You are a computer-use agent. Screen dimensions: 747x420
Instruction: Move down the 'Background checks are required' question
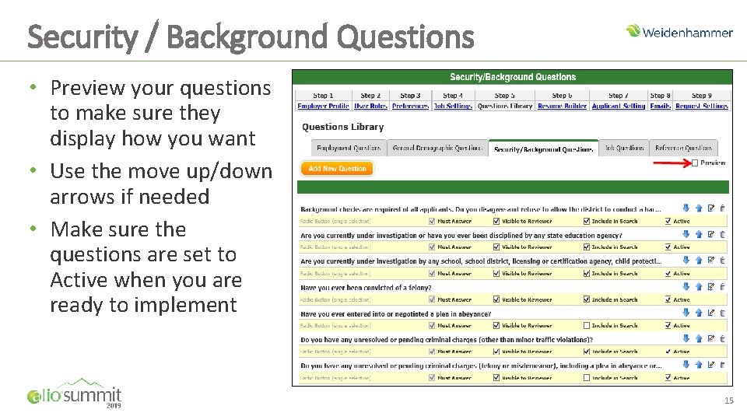(686, 208)
